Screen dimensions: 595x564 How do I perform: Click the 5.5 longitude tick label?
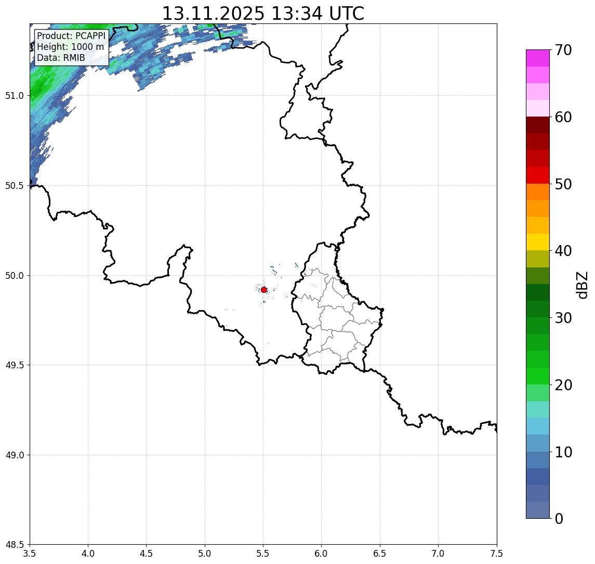coord(263,554)
